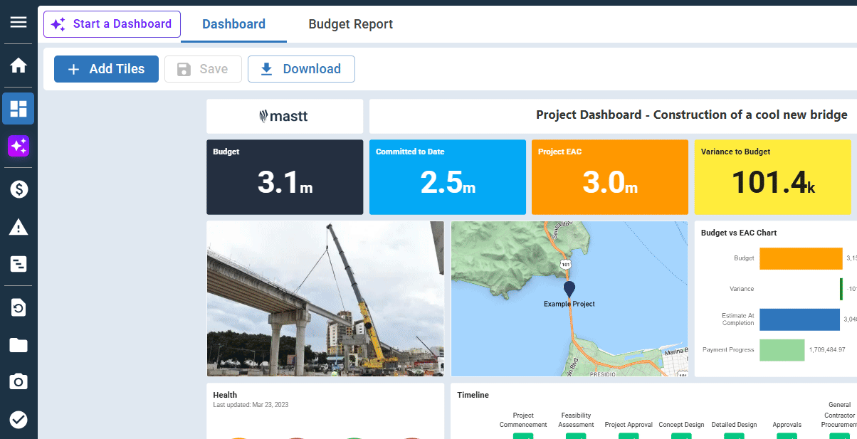Click the Add Tiles button

[x=106, y=69]
